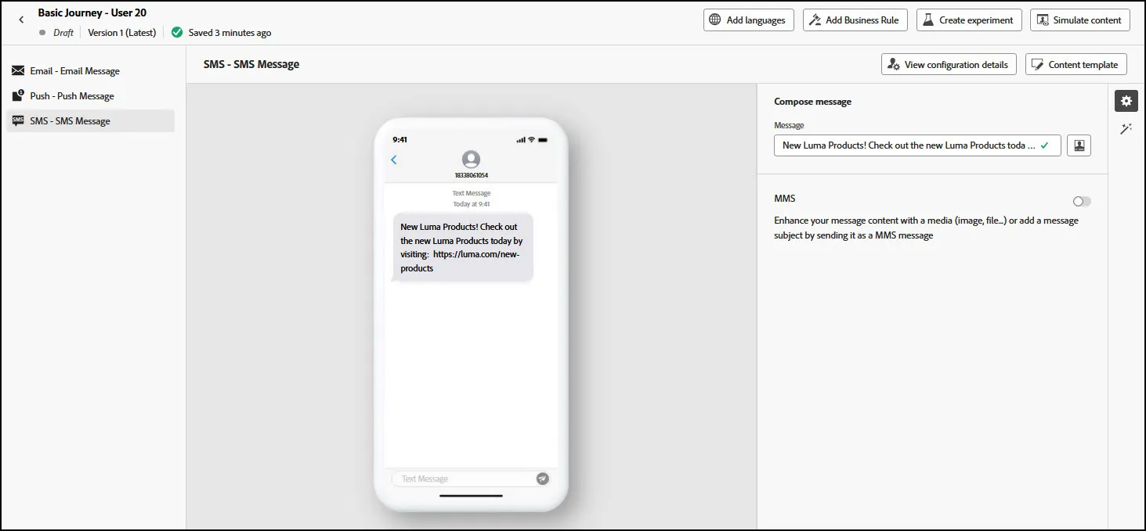Viewport: 1146px width, 531px height.
Task: Click the phone preview back chevron
Action: [394, 160]
